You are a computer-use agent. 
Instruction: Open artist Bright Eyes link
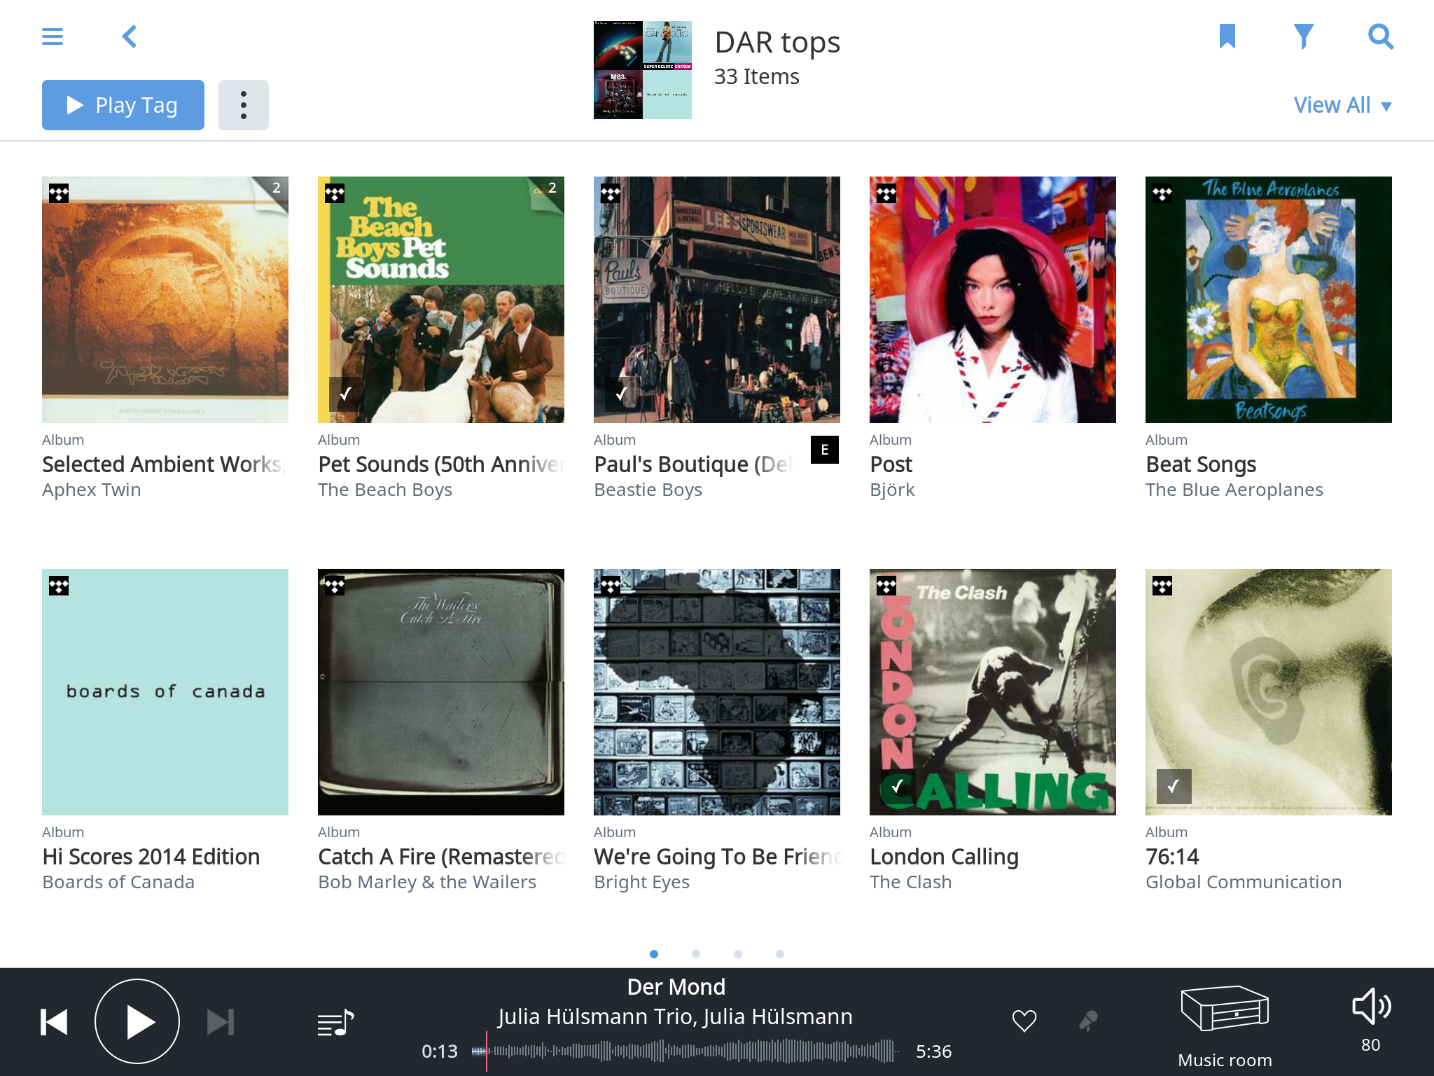(642, 882)
